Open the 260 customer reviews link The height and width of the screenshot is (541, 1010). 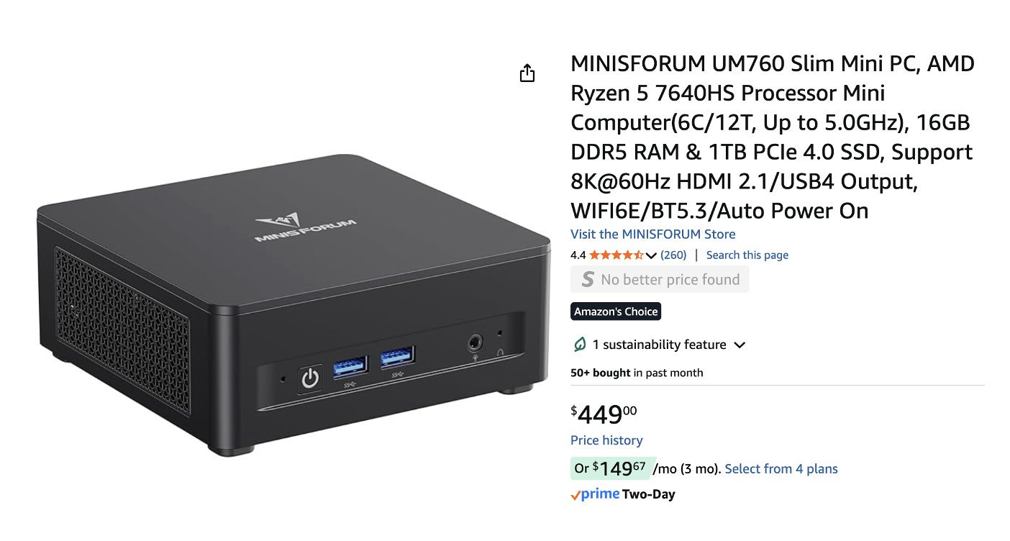pos(673,255)
